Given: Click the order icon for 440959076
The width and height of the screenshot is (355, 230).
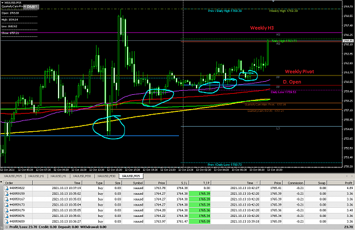Looking at the screenshot, I should (x=7, y=216).
